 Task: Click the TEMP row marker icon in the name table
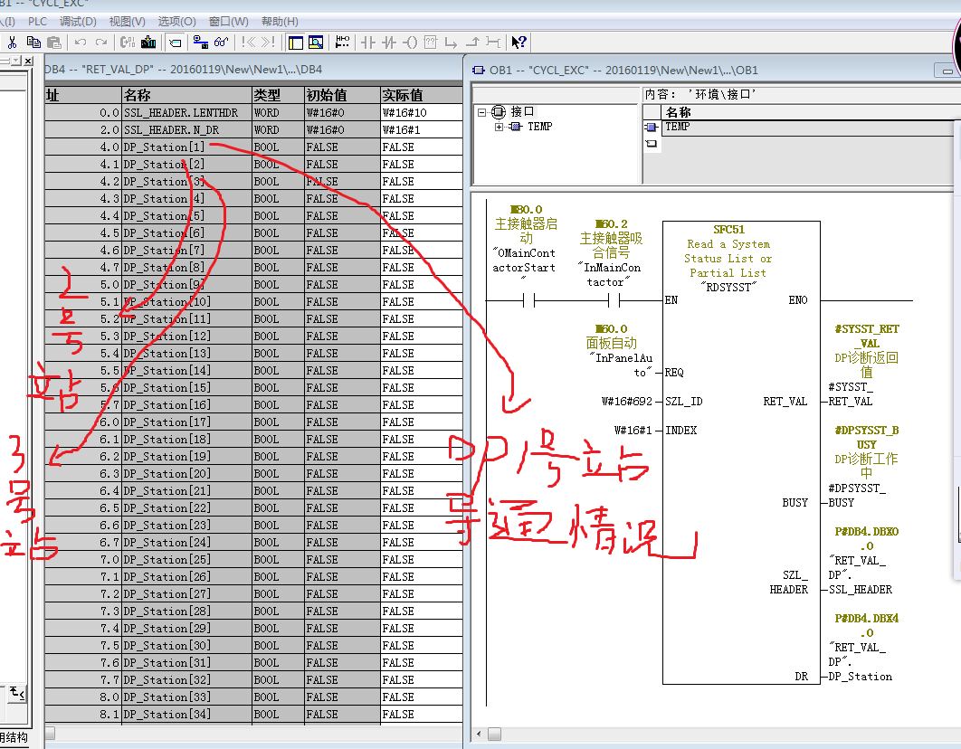coord(651,127)
